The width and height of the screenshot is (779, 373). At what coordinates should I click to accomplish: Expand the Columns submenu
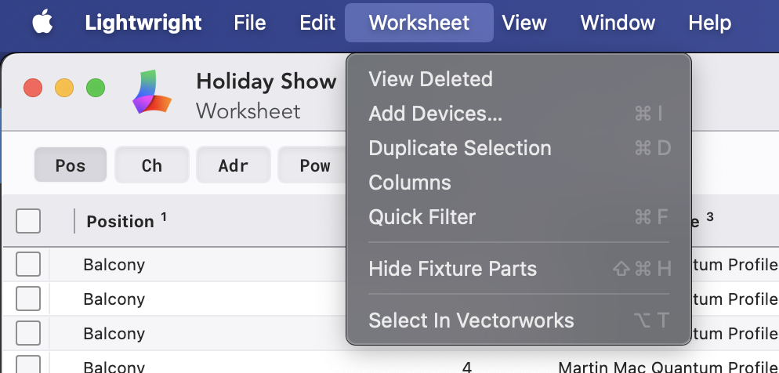tap(410, 183)
